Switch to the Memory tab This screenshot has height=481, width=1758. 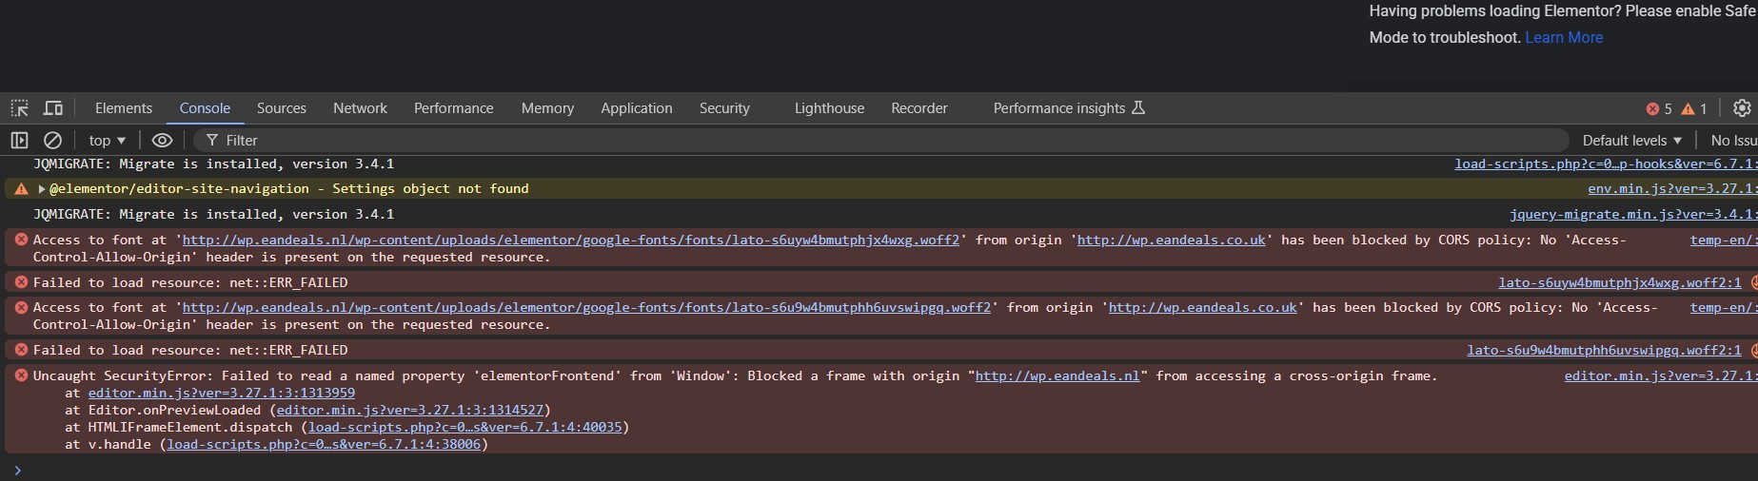pyautogui.click(x=547, y=108)
